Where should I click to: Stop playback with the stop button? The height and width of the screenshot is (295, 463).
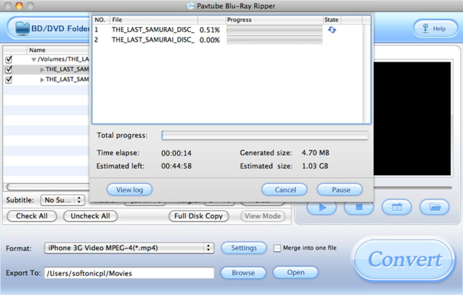click(x=359, y=207)
